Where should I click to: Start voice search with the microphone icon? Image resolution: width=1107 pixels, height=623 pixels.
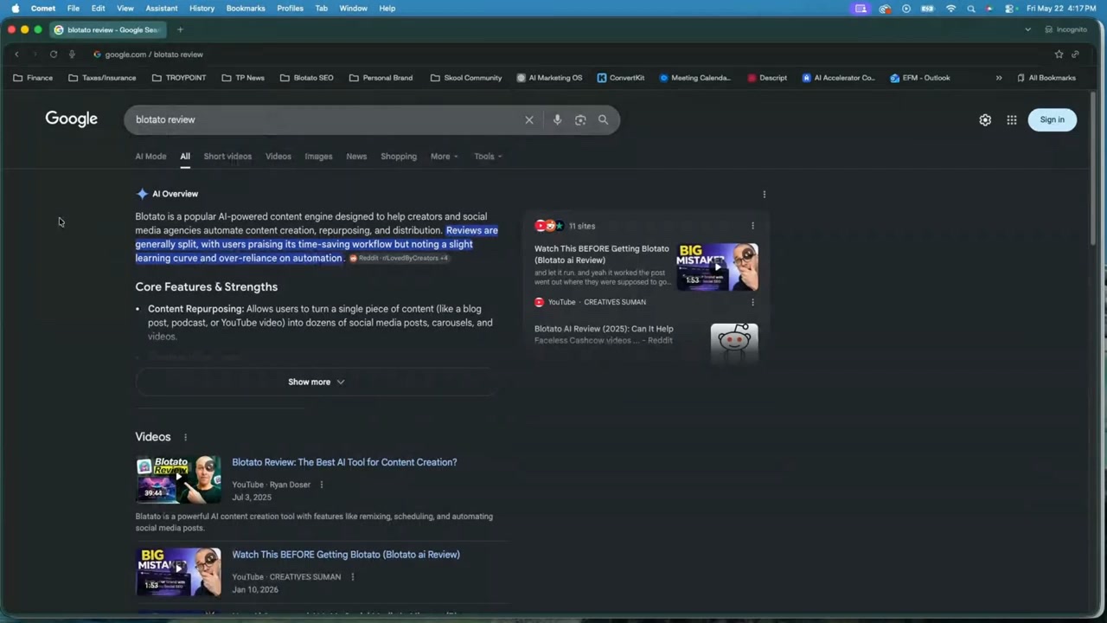[x=557, y=120]
